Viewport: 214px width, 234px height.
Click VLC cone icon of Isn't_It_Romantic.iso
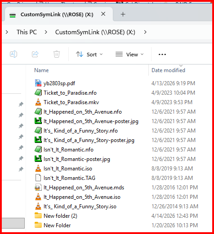click(x=38, y=168)
